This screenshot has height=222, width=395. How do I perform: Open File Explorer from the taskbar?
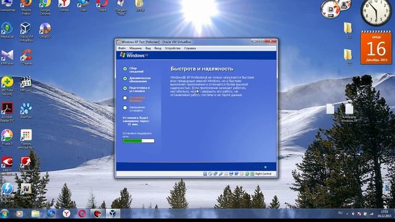click(x=35, y=214)
